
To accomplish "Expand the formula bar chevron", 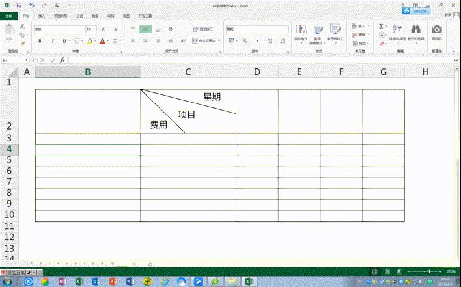I will point(456,61).
